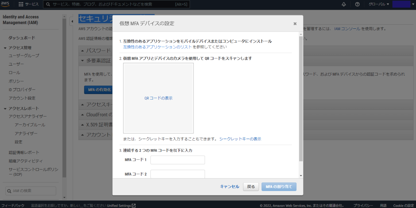Screen dimensions: 416x208
Task: Select 設定 under access analyzer
Action: point(18,142)
